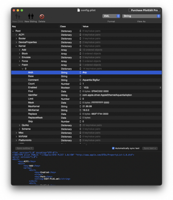173x200 pixels.
Task: Click the 0F84C002 0000 Find value
Action: tap(100, 91)
